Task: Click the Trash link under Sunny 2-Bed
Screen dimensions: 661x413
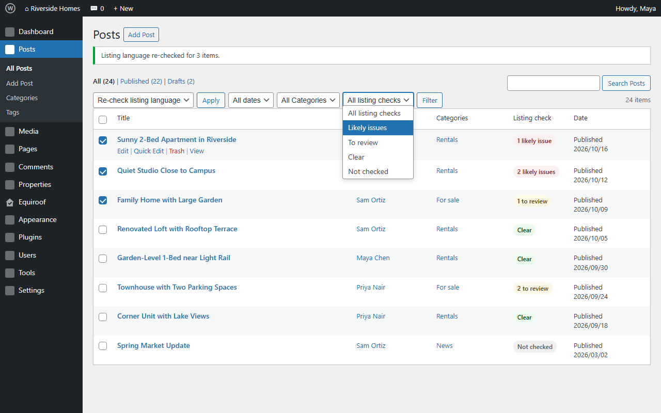Action: (x=177, y=151)
